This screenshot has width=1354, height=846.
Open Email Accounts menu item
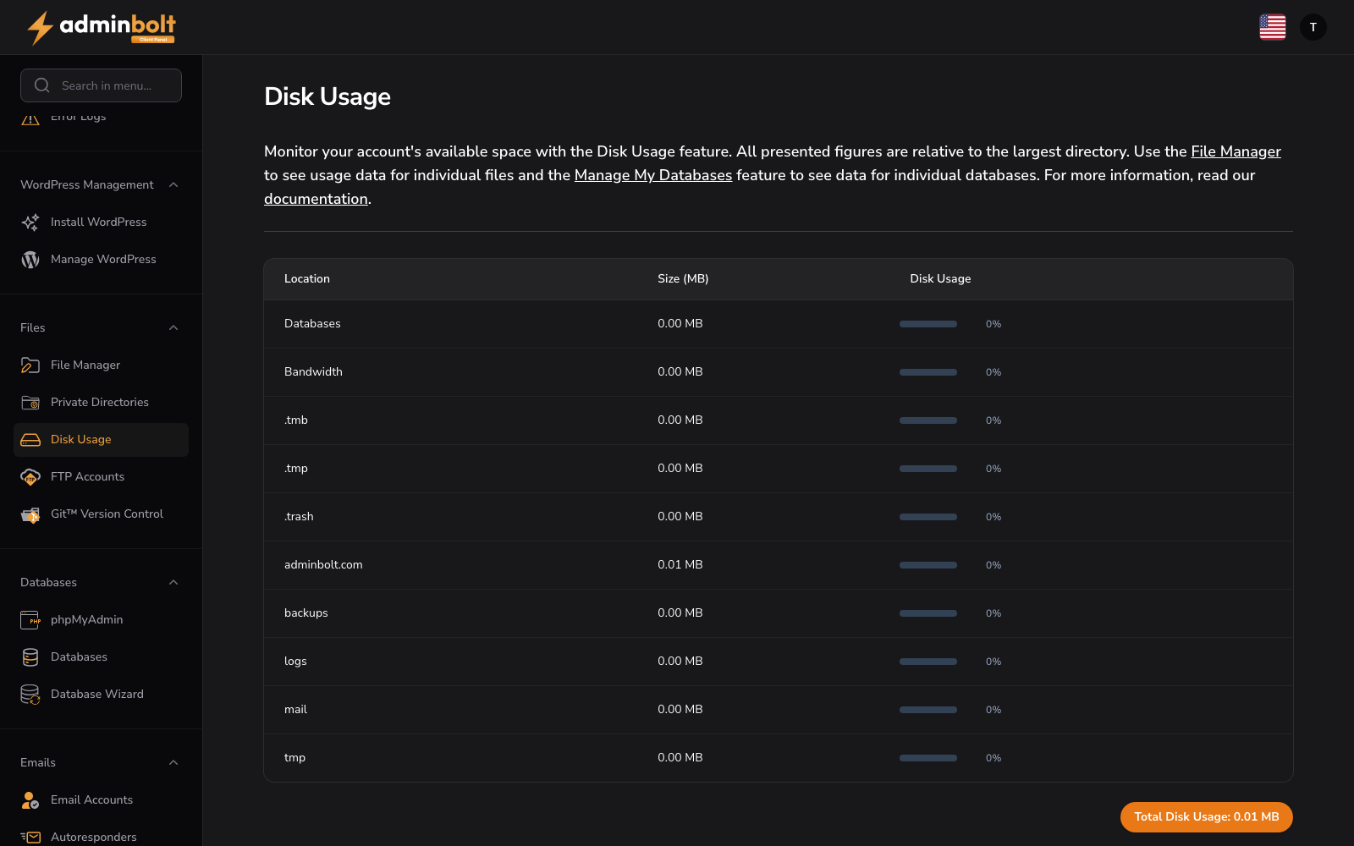click(x=101, y=799)
